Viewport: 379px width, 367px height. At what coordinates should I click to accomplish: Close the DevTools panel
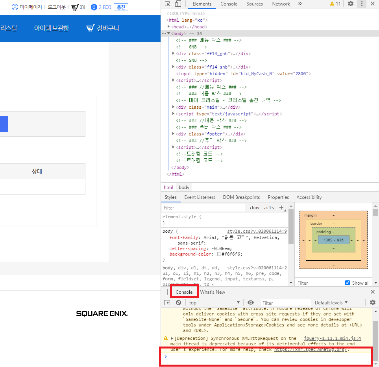pyautogui.click(x=373, y=4)
